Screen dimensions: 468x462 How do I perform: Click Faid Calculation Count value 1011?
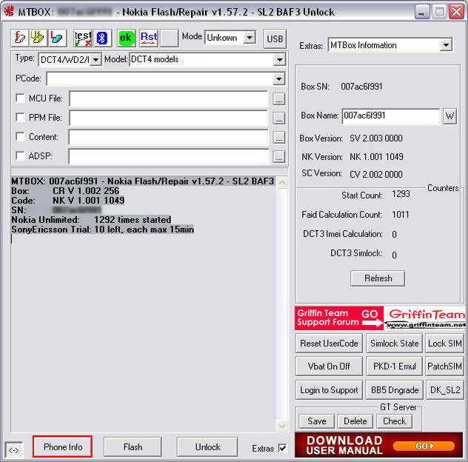click(x=401, y=215)
